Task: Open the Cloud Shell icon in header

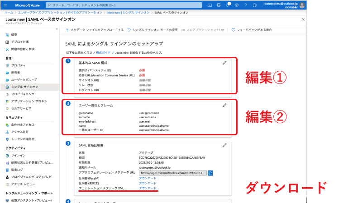Action: click(210, 5)
